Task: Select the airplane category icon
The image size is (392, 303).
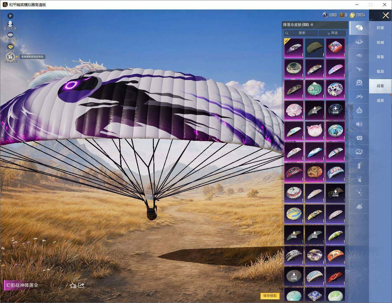Action: (359, 69)
